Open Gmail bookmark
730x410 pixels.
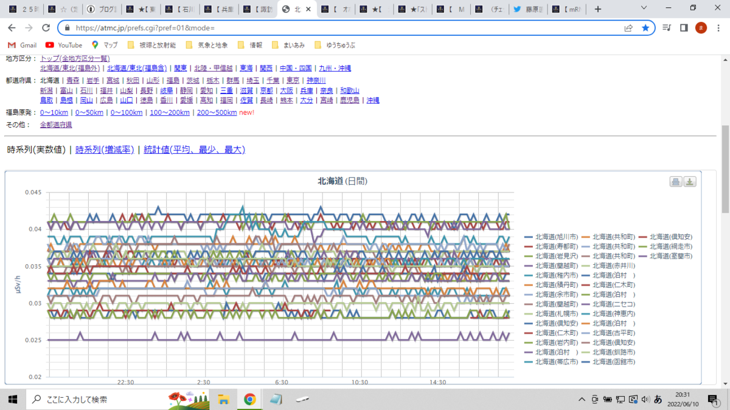[22, 45]
